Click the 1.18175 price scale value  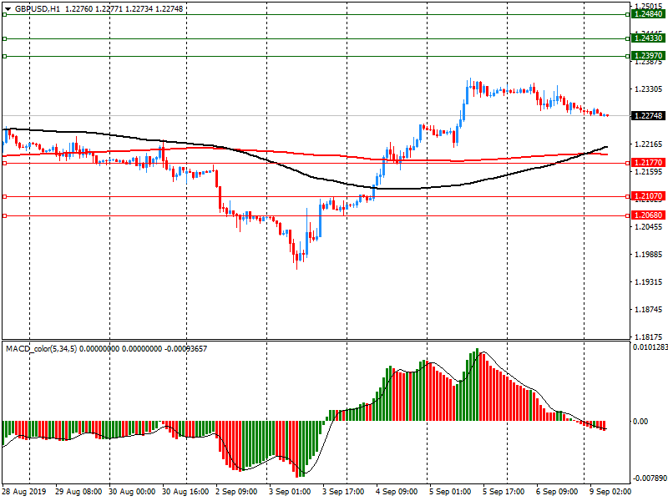[649, 337]
